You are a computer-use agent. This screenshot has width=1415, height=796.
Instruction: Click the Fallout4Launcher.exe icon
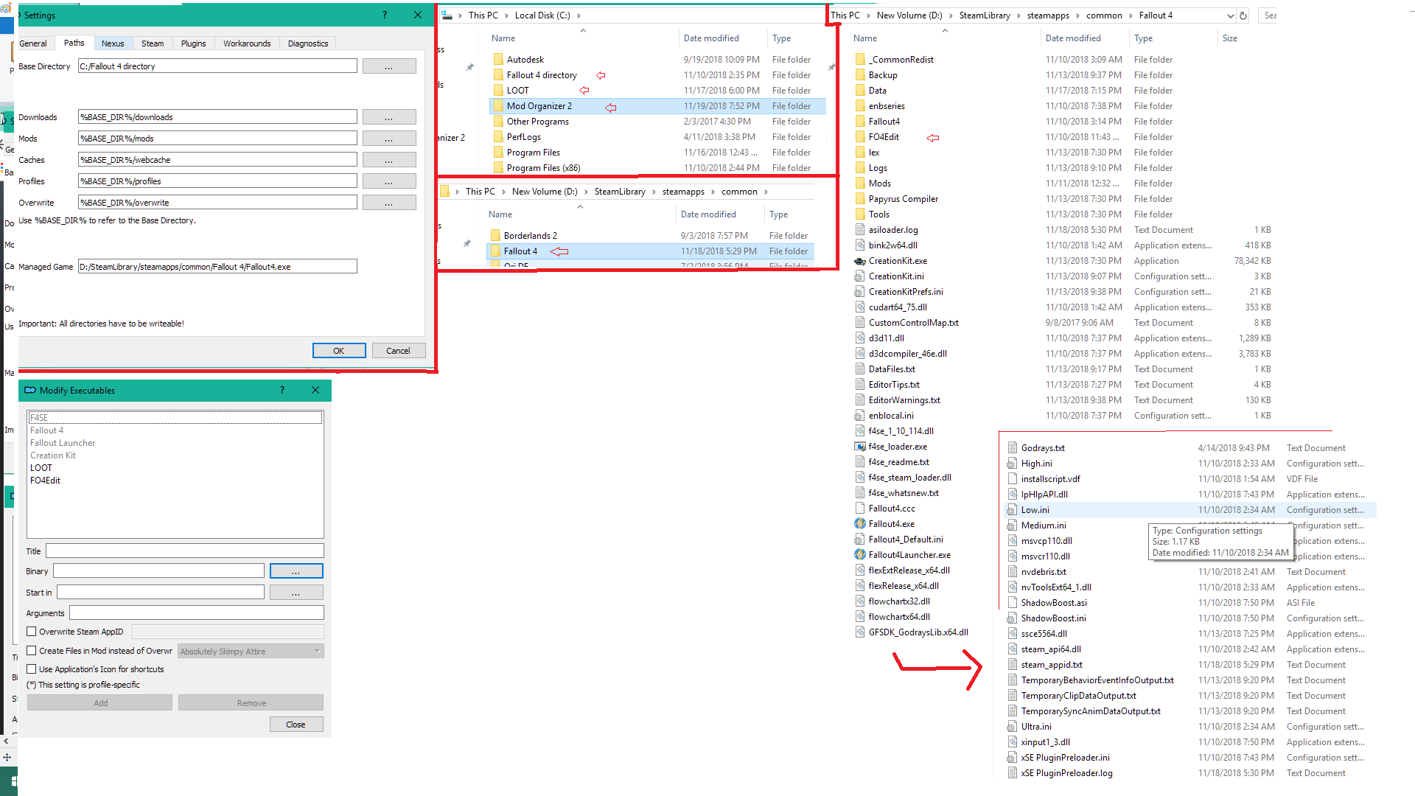[859, 555]
